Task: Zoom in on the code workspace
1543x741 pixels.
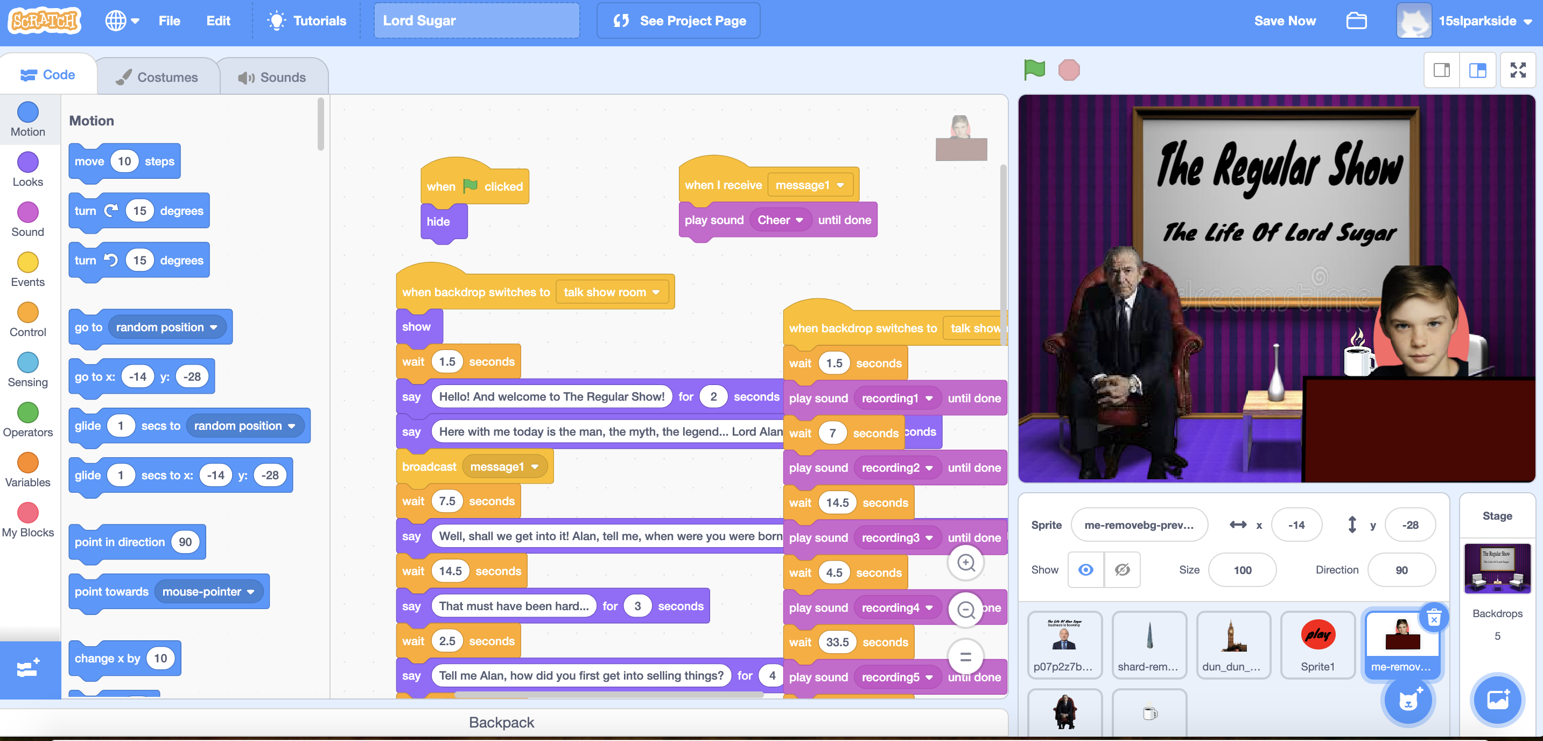Action: coord(965,563)
